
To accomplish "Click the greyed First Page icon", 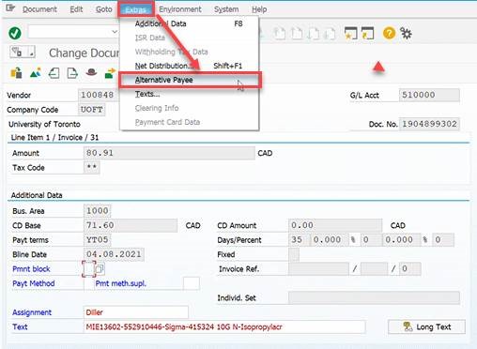I will 280,33.
